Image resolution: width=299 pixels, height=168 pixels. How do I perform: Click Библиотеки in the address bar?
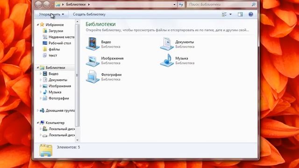76,4
